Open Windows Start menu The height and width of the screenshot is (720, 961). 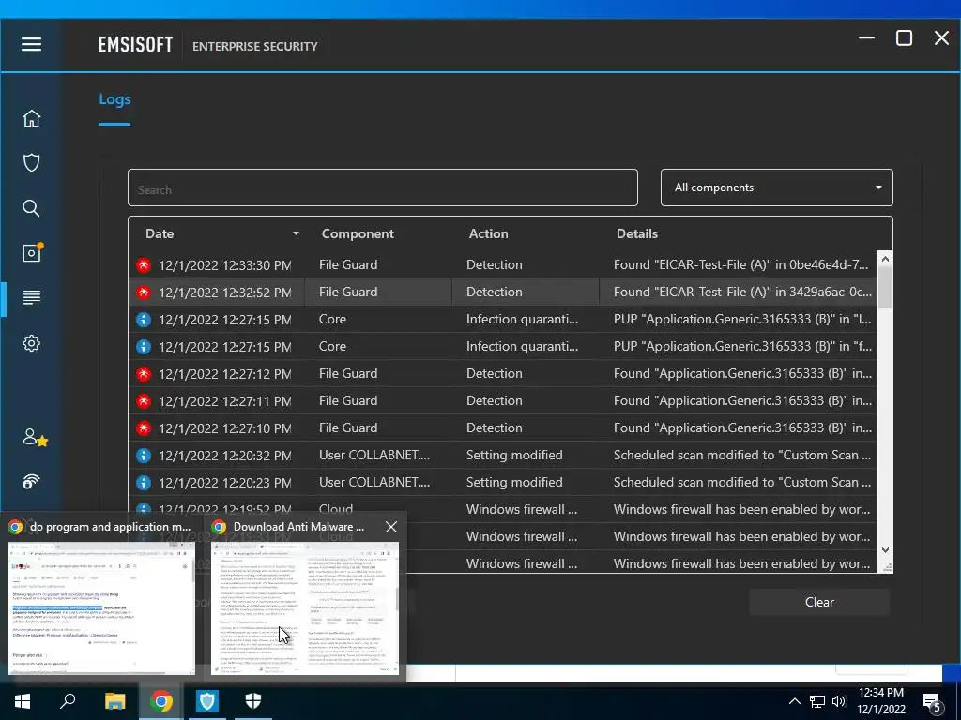23,701
